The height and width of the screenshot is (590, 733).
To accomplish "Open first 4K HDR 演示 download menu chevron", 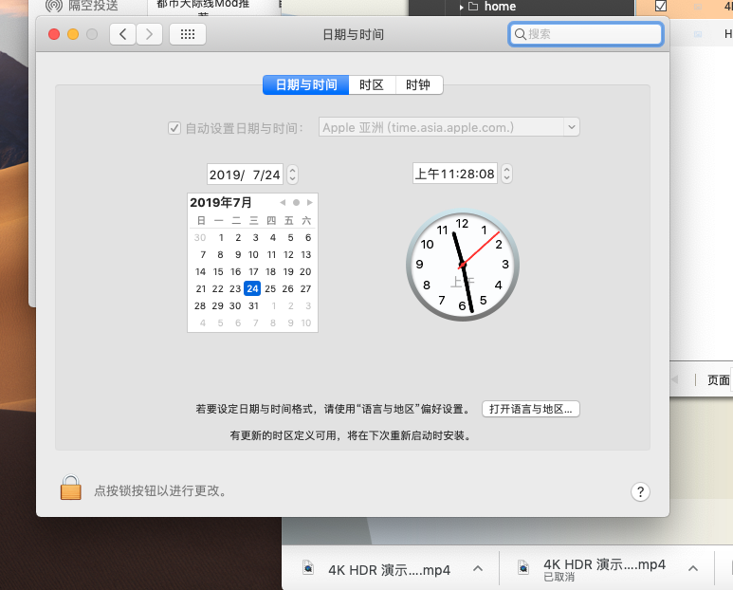I will 477,569.
